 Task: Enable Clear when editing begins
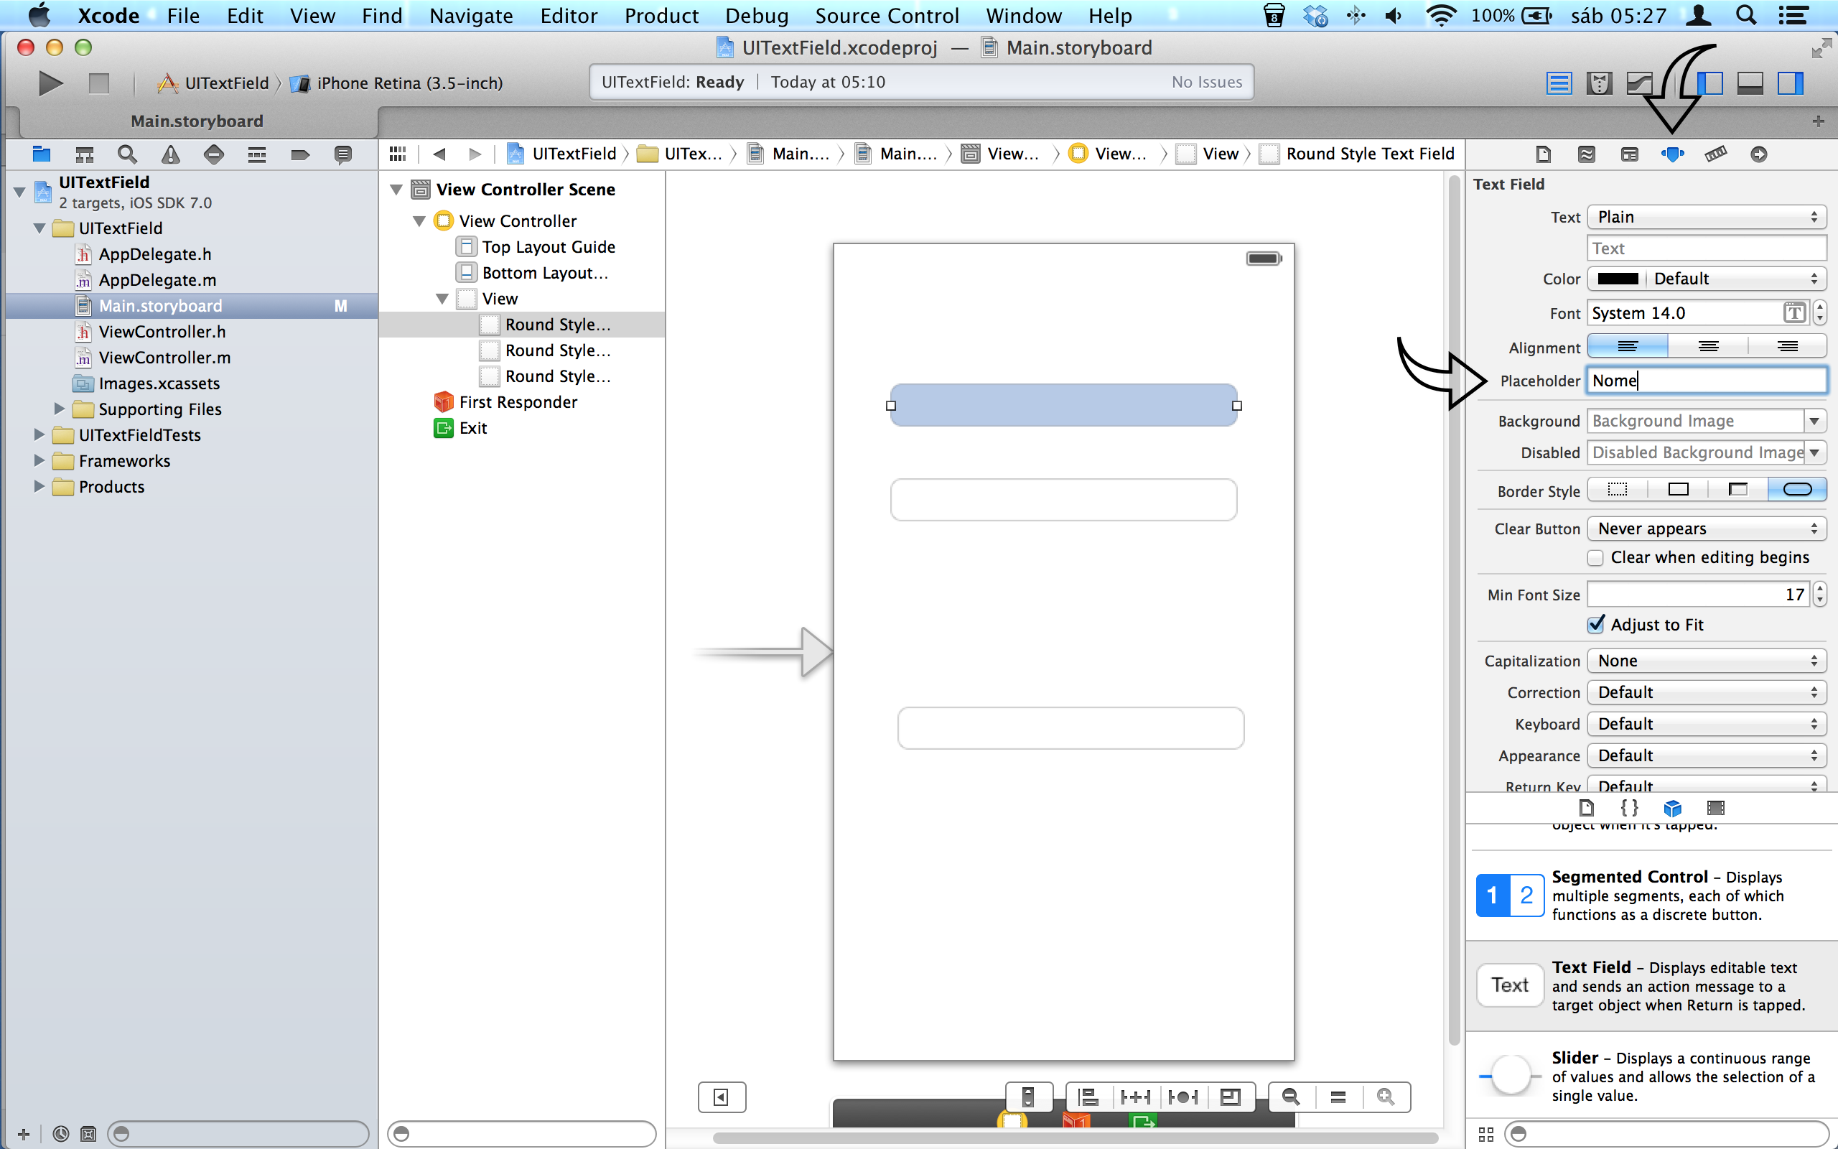tap(1596, 558)
